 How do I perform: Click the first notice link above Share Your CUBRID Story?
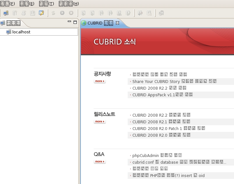[160, 74]
